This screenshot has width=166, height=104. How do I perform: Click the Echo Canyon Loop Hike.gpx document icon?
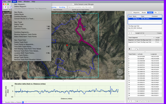pyautogui.click(x=73, y=4)
